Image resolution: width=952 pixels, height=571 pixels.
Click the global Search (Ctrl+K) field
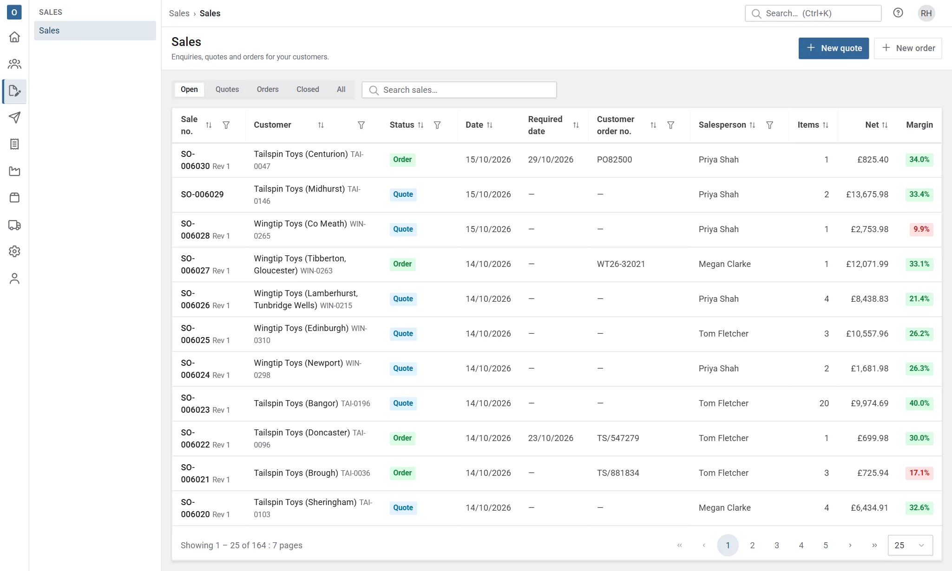pos(813,13)
